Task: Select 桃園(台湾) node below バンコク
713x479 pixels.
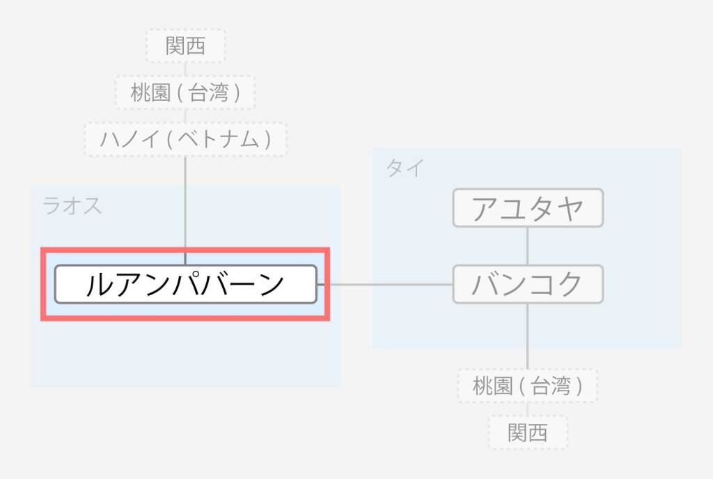Action: pos(528,386)
